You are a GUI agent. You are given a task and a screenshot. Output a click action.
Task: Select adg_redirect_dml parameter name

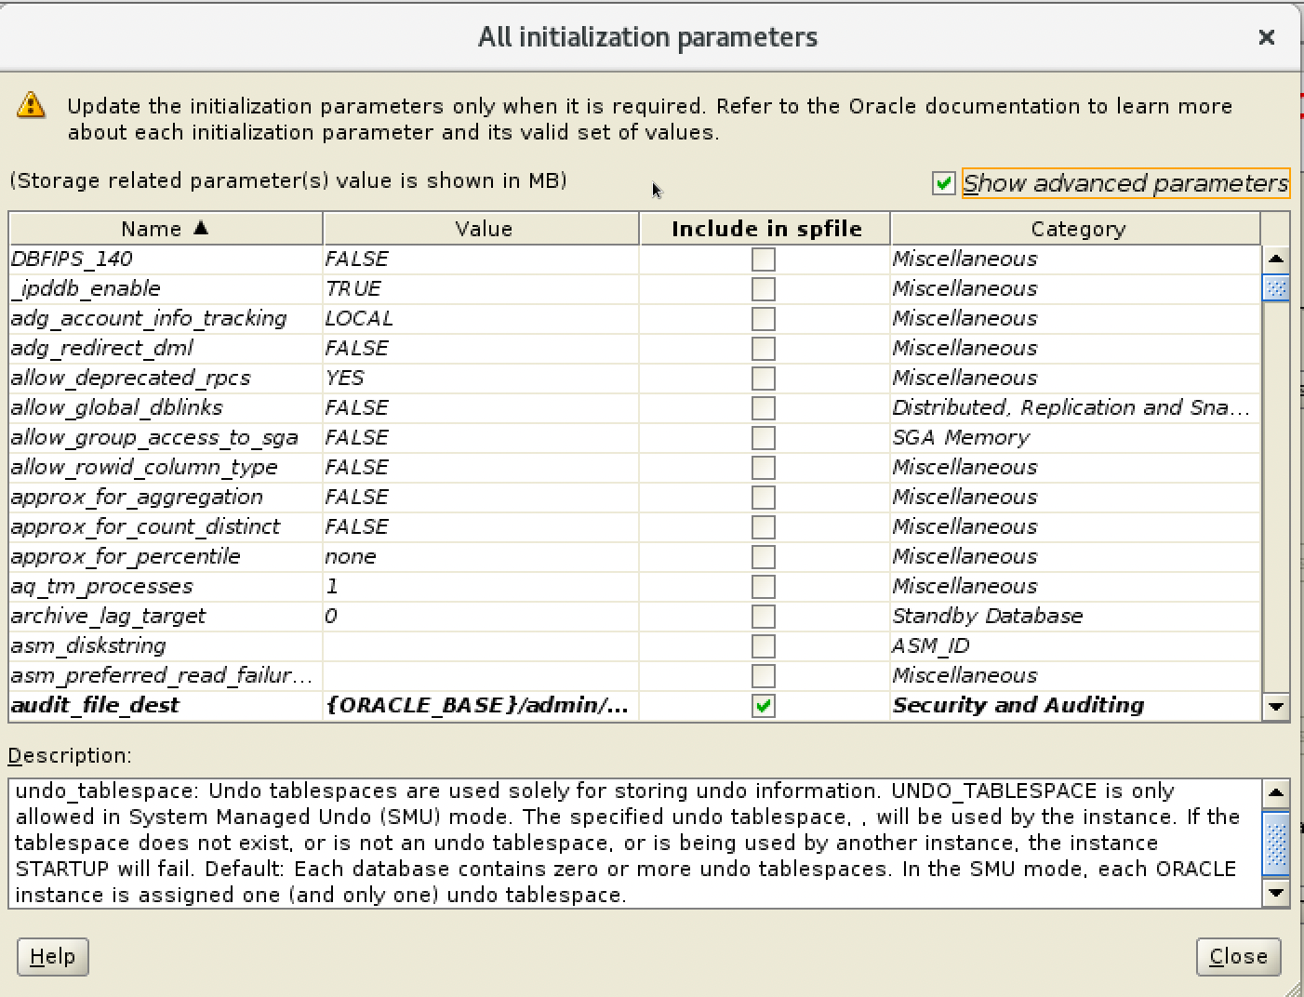tap(102, 348)
